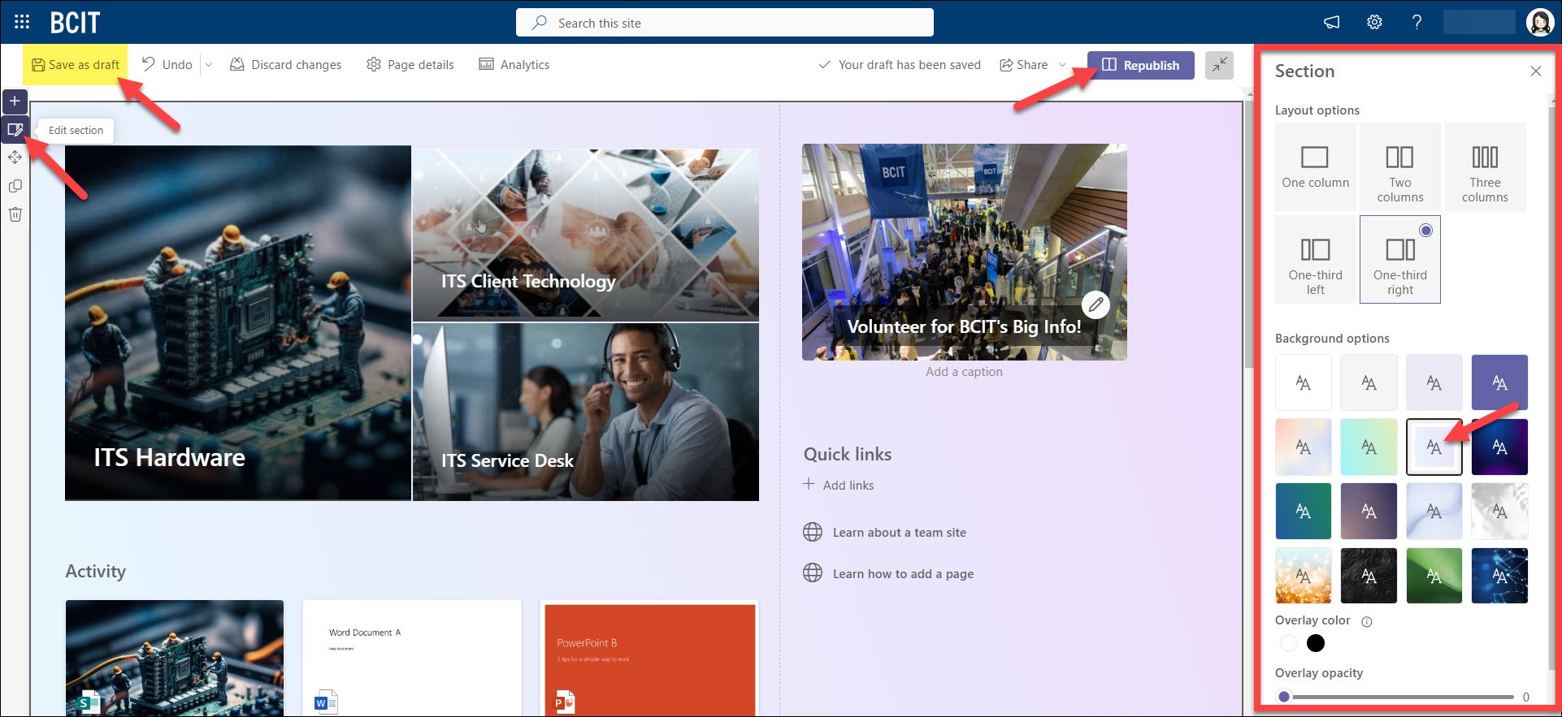Select One column layout

click(1316, 167)
